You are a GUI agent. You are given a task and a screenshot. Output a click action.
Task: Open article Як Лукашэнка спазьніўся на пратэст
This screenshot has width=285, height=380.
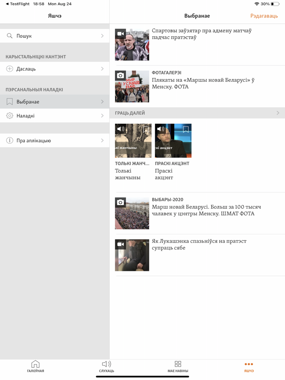(199, 244)
